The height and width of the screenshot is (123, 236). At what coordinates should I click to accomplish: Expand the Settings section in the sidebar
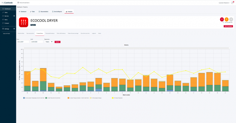tap(14, 29)
